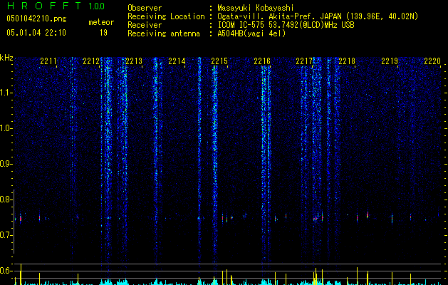Screen dimensions: 448x285
Task: Click the 0.8 kHz frequency axis label
Action: [x=6, y=199]
